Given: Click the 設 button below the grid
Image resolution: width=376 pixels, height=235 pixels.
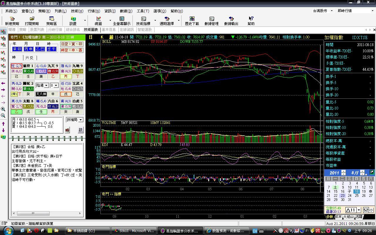Looking at the screenshot, I should (x=81, y=130).
